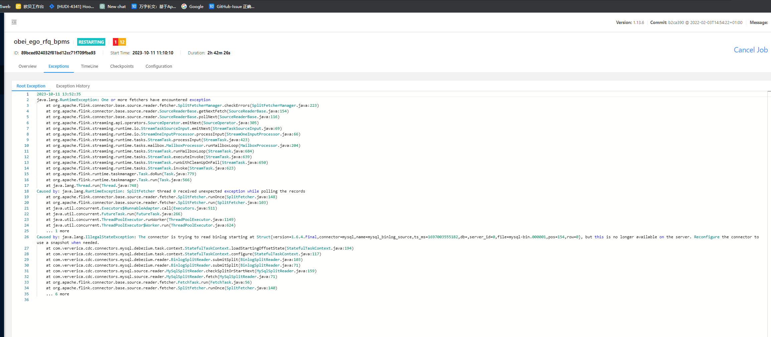This screenshot has width=771, height=337.
Task: Open the HUDI-4341 bookmark
Action: pos(71,6)
